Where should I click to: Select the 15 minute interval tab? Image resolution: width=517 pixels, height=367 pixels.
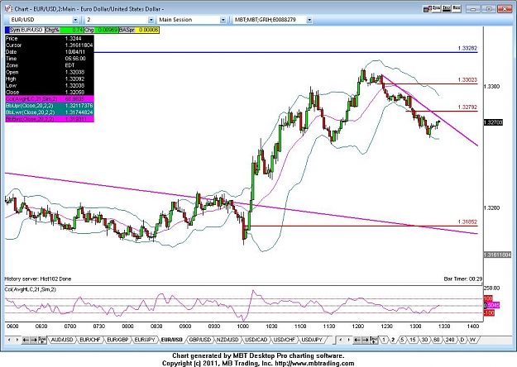click(413, 340)
